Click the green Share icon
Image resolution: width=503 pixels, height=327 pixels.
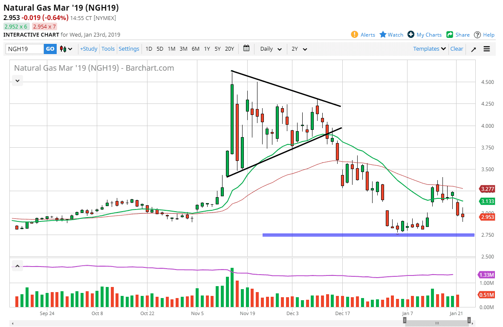click(450, 34)
